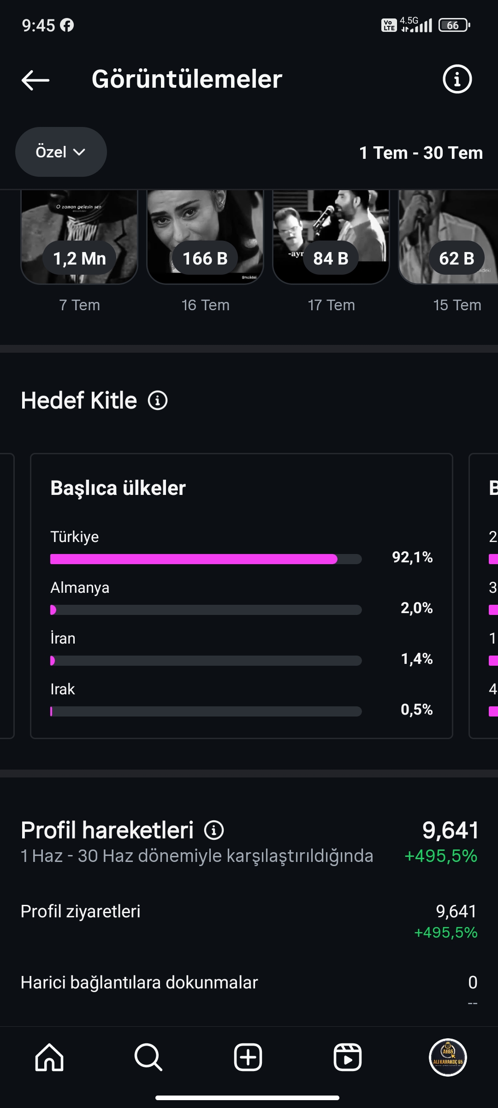Go to the Home tab icon
The height and width of the screenshot is (1108, 498).
click(x=49, y=1057)
